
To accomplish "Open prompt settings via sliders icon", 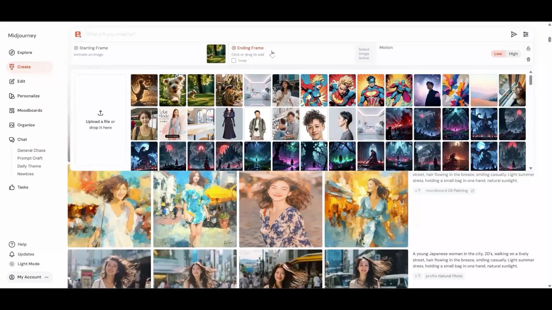I will [526, 34].
